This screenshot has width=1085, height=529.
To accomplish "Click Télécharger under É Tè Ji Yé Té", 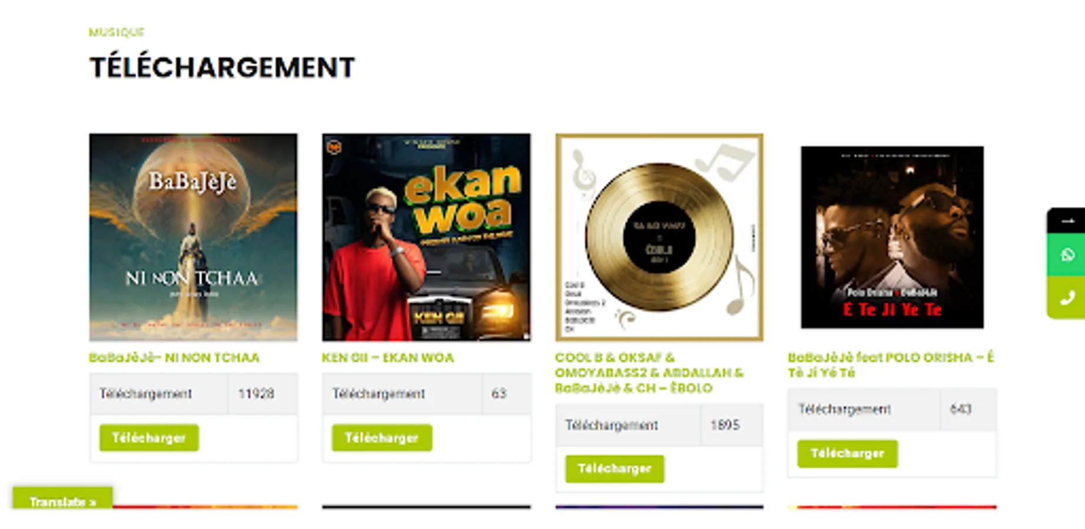I will [x=847, y=453].
